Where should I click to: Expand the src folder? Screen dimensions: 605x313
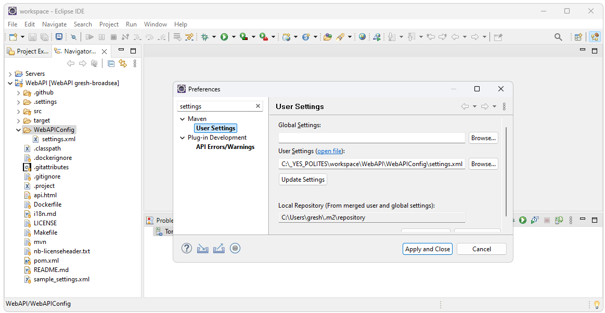(18, 112)
